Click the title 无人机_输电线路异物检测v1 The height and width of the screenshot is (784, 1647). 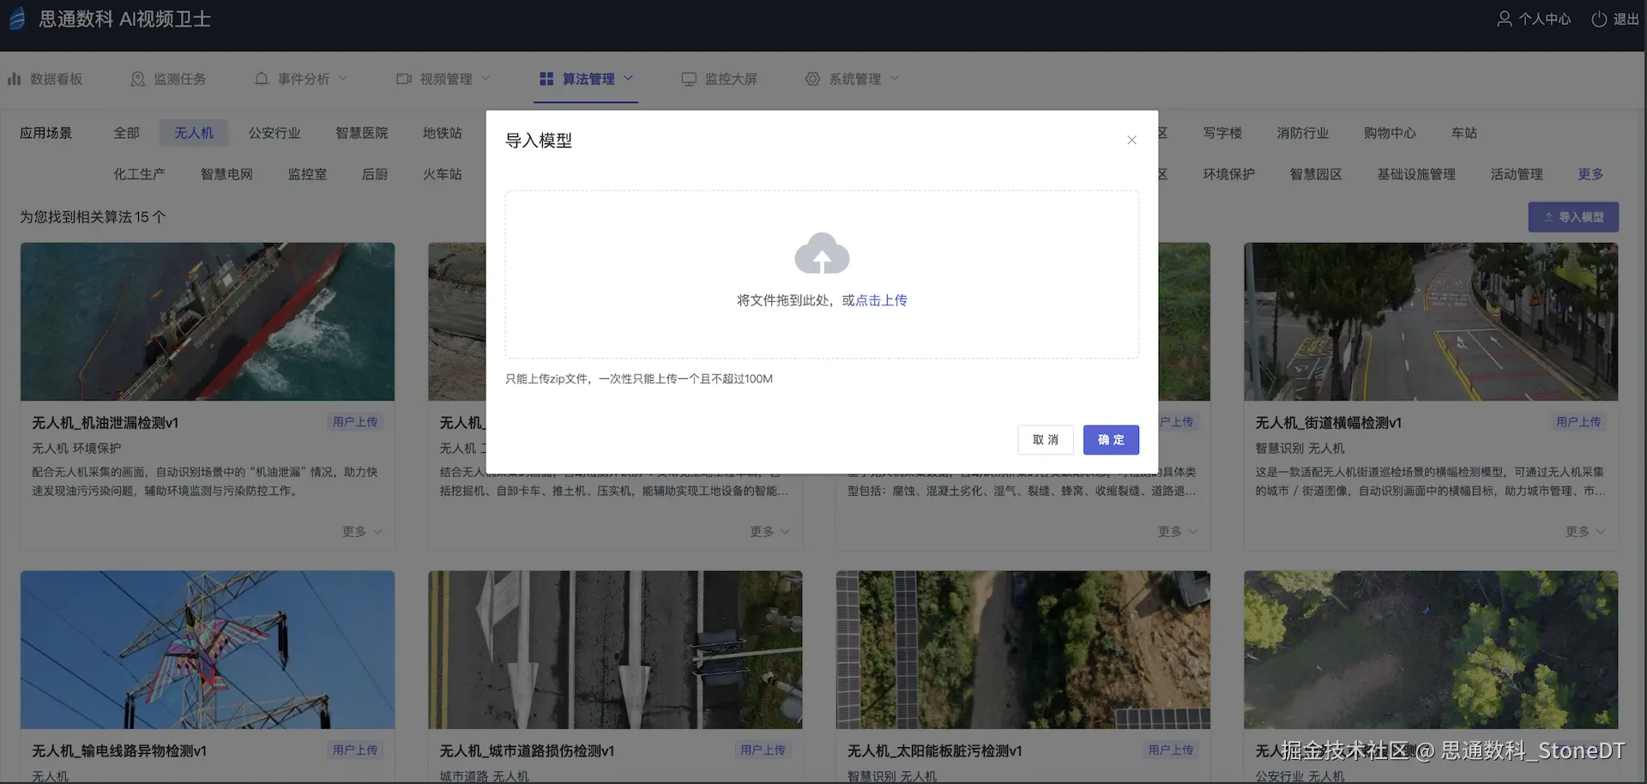[119, 751]
